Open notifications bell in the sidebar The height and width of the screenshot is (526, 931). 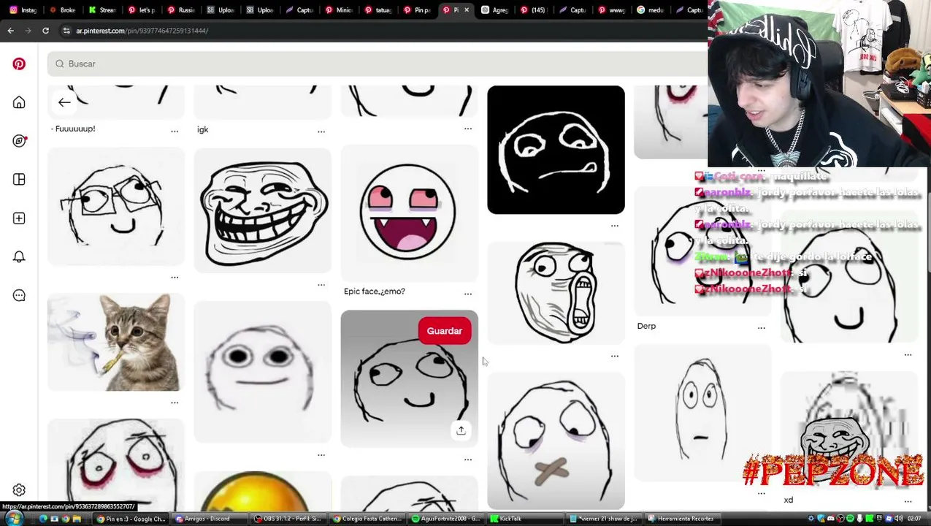pyautogui.click(x=19, y=257)
